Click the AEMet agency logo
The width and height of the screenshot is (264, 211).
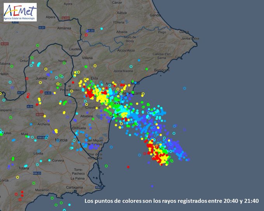click(20, 11)
